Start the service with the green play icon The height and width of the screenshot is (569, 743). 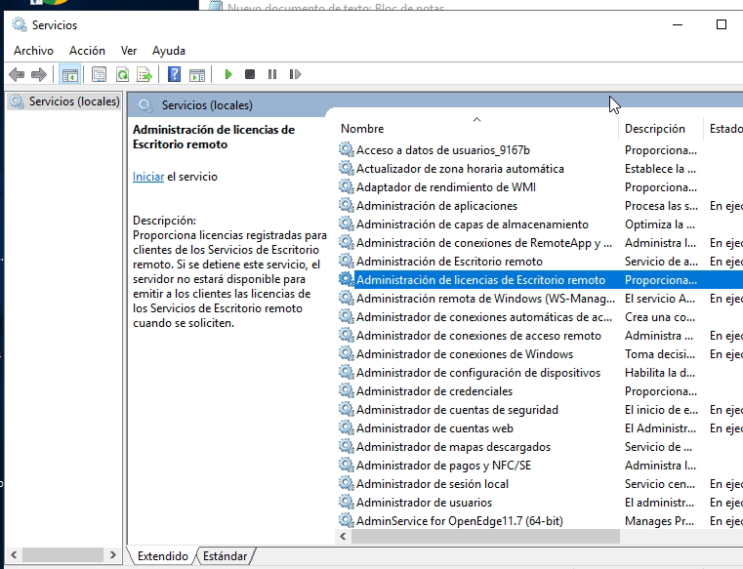[x=227, y=74]
